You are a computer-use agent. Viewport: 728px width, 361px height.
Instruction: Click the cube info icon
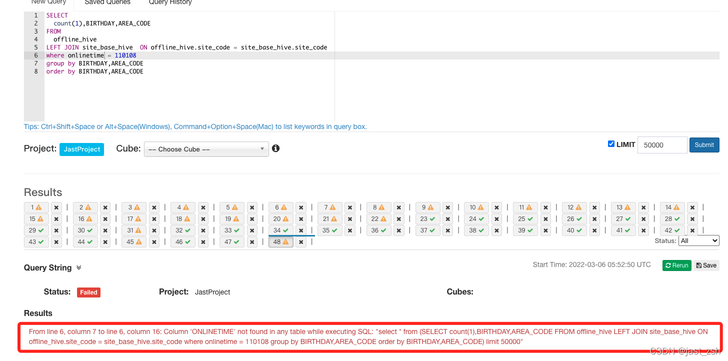[275, 148]
